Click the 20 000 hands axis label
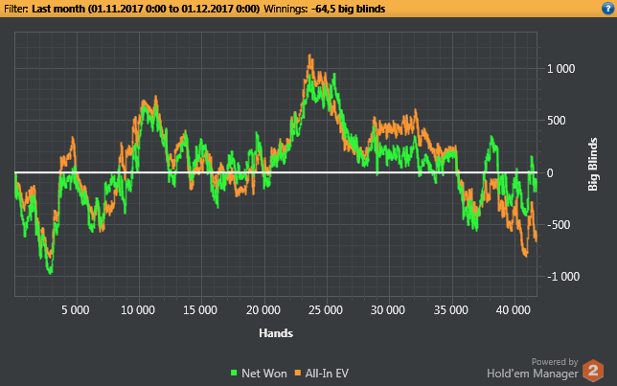The height and width of the screenshot is (386, 617). click(263, 310)
